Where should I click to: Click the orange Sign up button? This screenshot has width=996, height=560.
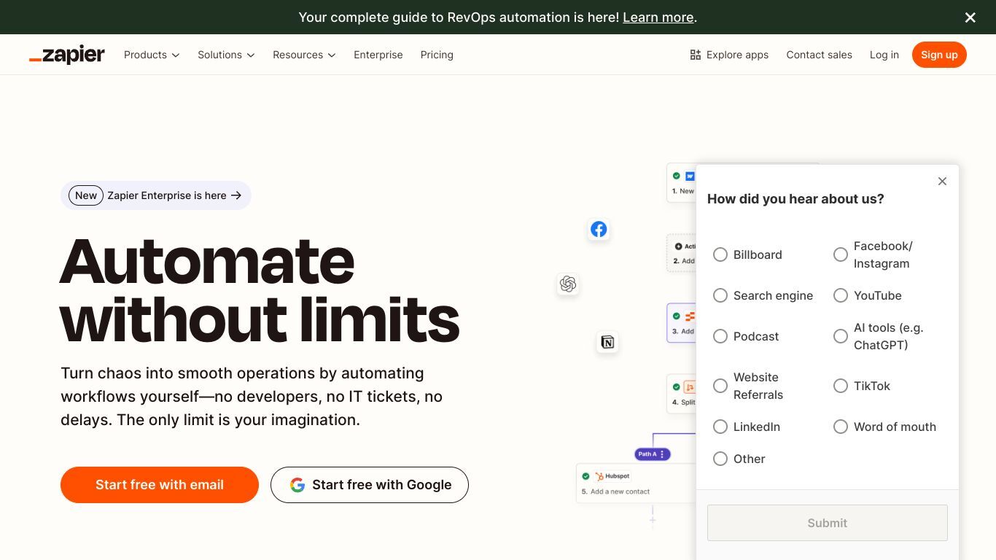(939, 55)
